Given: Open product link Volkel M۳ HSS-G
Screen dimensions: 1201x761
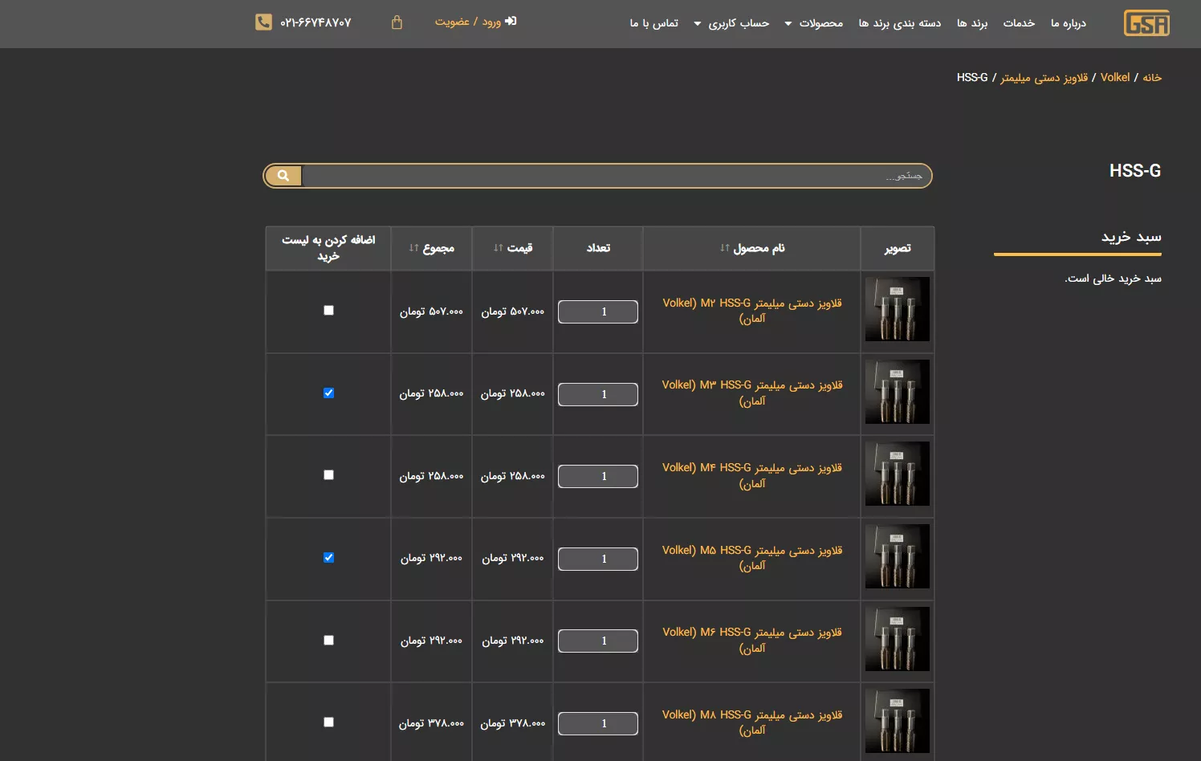Looking at the screenshot, I should click(x=752, y=393).
